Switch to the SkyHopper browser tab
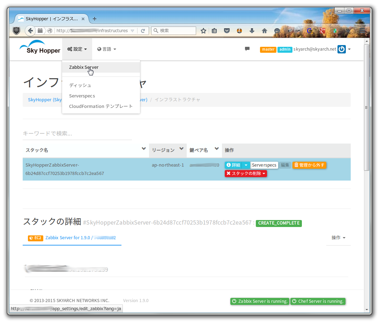This screenshot has width=379, height=322. pyautogui.click(x=52, y=19)
